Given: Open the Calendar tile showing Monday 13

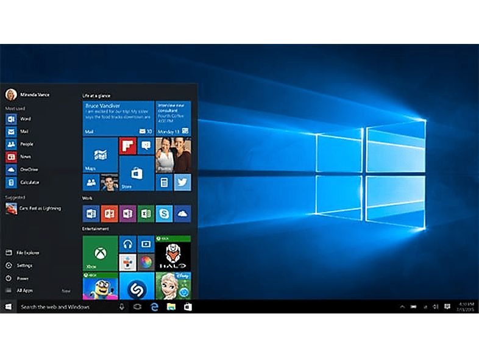Looking at the screenshot, I should tap(173, 118).
